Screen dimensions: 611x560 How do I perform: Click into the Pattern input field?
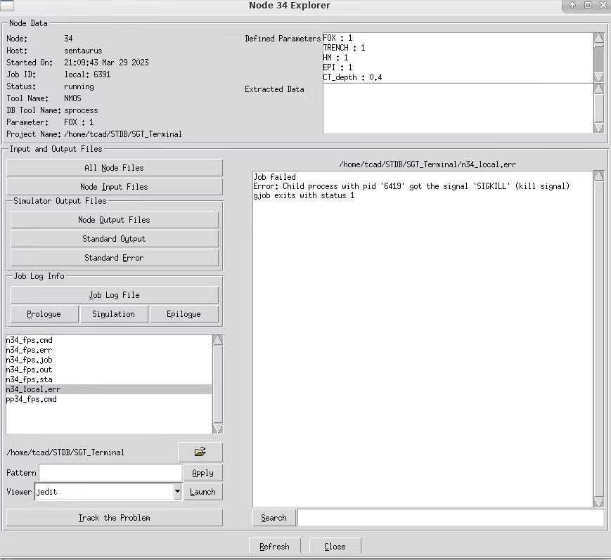point(110,473)
